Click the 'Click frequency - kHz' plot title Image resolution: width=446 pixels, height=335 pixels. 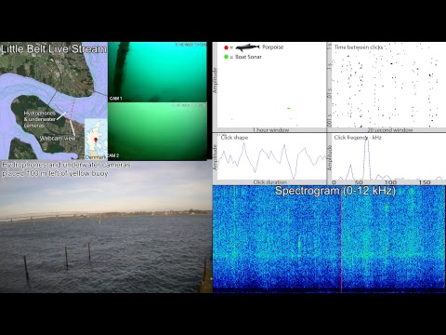click(358, 138)
